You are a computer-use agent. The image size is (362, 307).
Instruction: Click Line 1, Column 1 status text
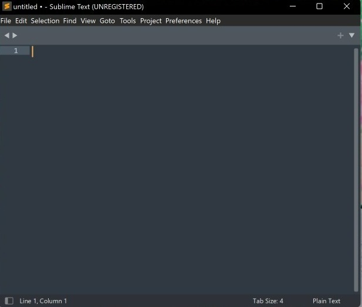(x=43, y=301)
